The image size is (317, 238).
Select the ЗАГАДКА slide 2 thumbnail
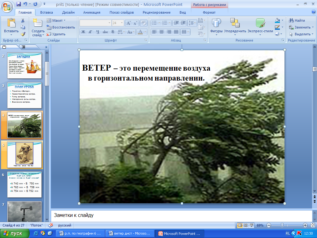pos(24,66)
